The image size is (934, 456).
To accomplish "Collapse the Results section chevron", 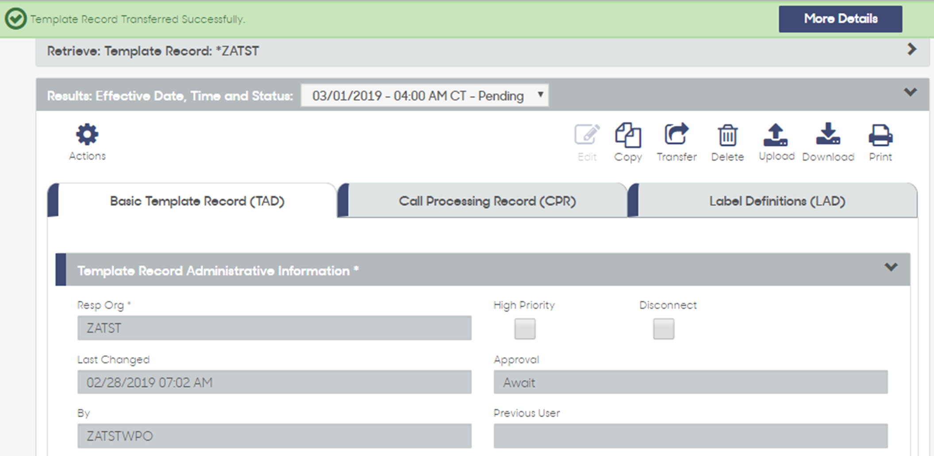I will coord(910,92).
